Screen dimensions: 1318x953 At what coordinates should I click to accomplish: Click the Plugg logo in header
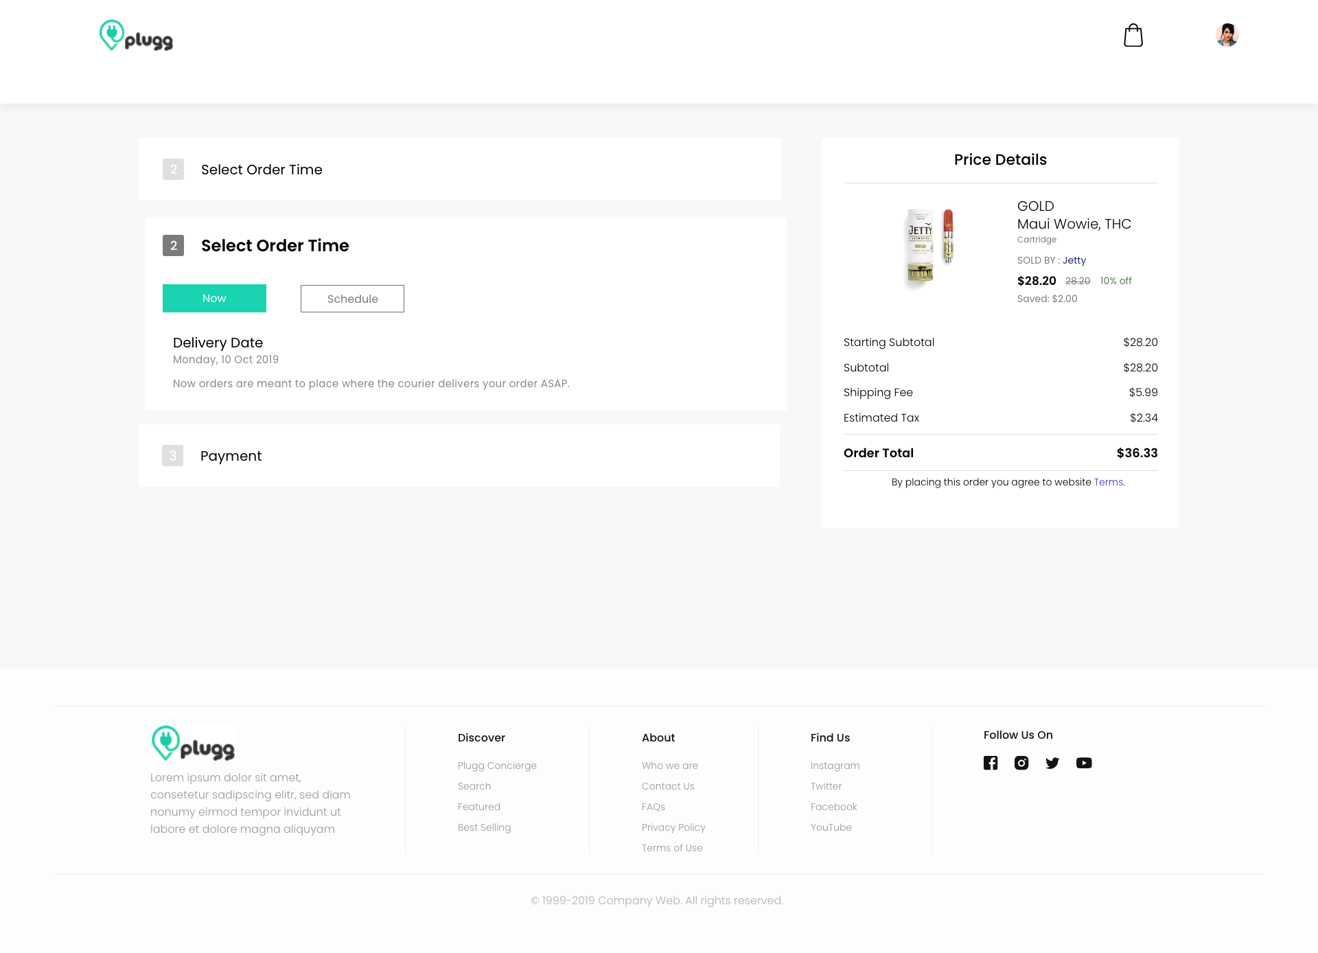136,35
